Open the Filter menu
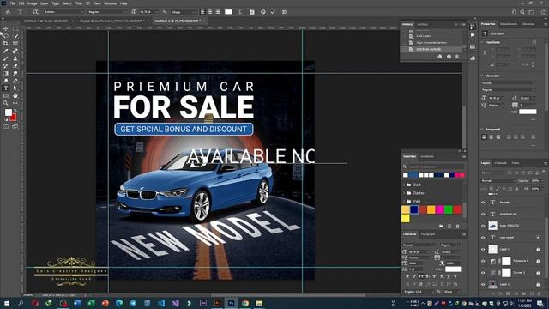Screen dimensions: 549x309 click(x=78, y=3)
